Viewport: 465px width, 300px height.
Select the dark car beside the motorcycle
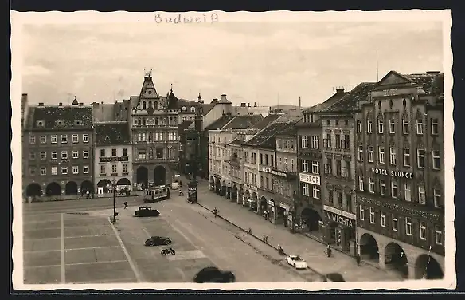tap(158, 241)
